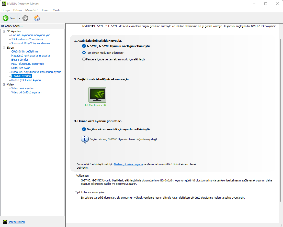Collapse the Video tree node
The width and height of the screenshot is (283, 227).
click(4, 84)
